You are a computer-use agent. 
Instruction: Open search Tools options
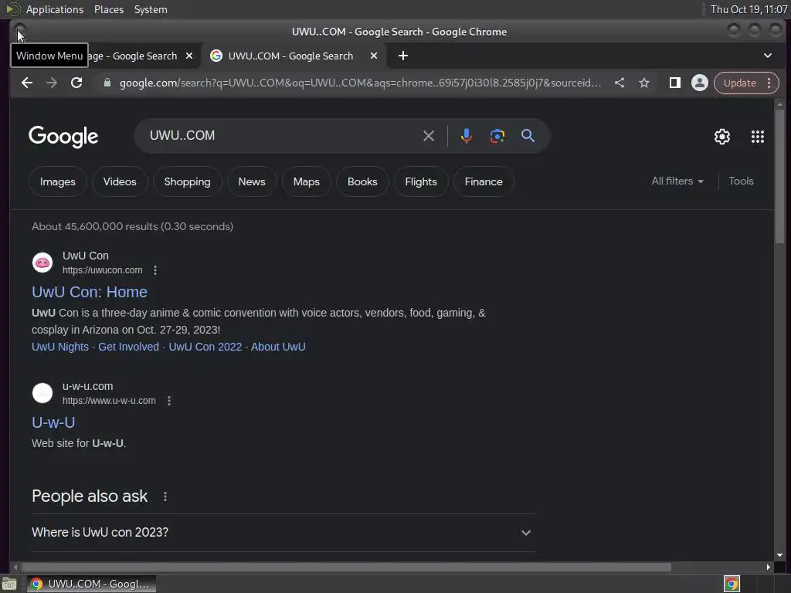tap(741, 181)
